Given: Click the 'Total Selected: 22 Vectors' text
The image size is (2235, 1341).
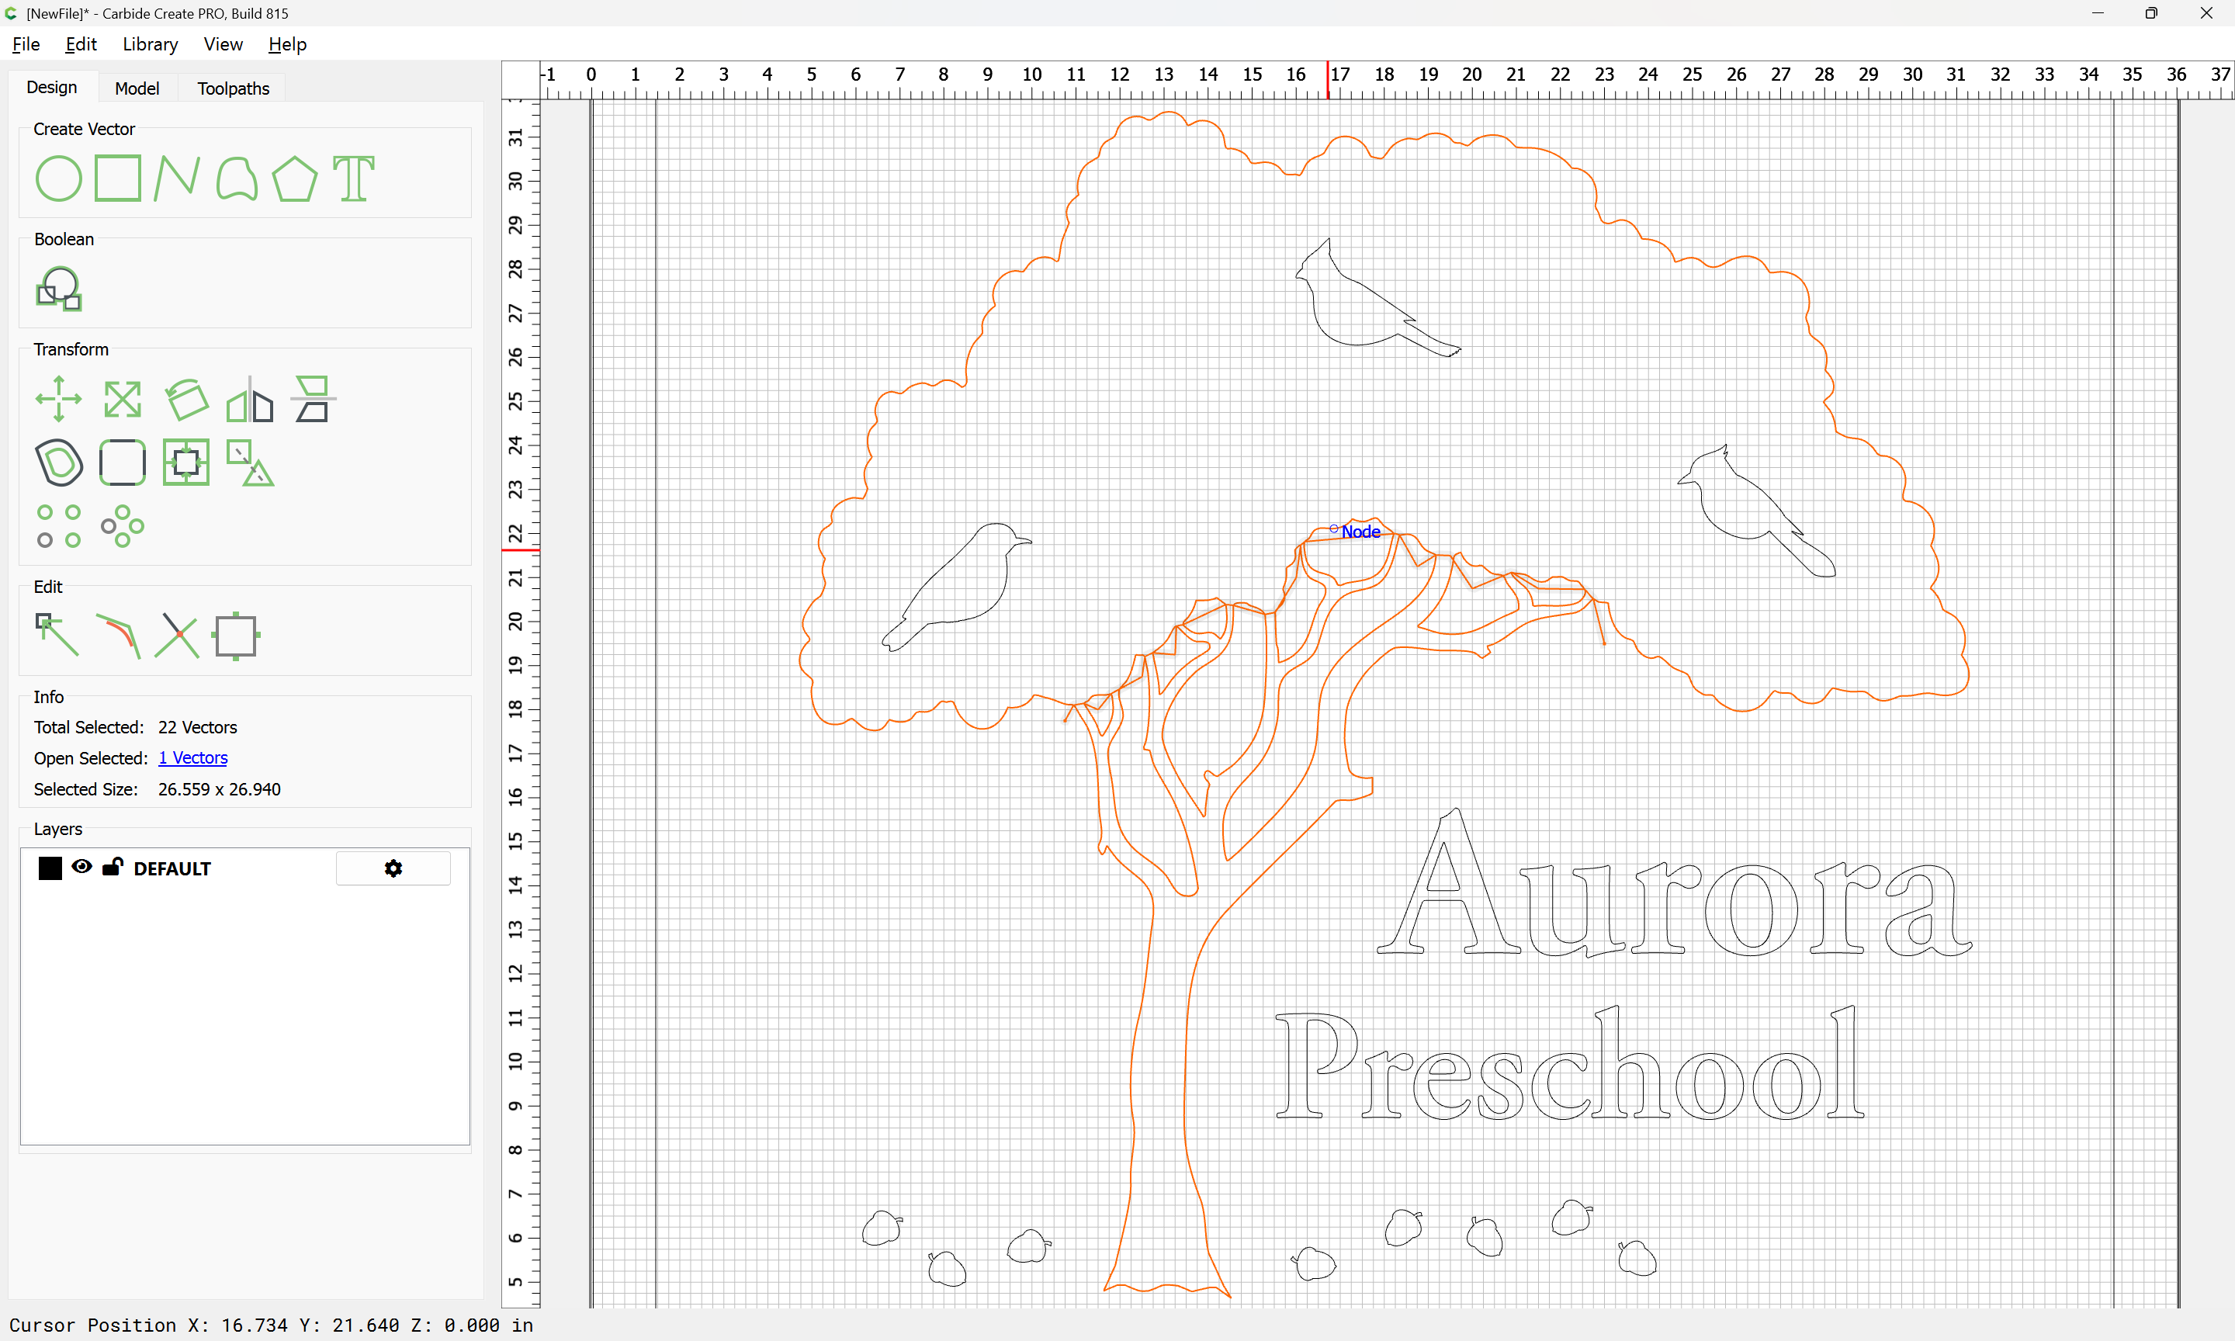Looking at the screenshot, I should click(x=136, y=726).
